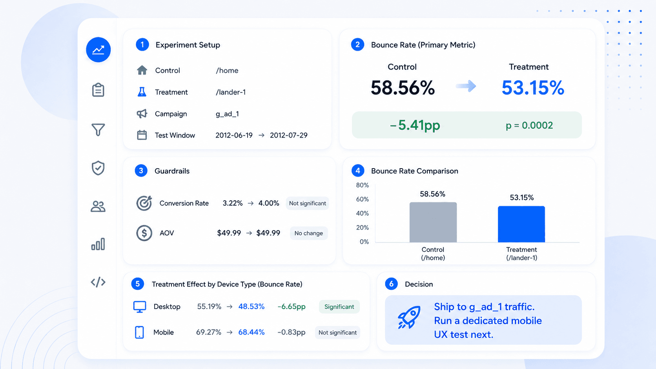Open the funnel filter sidebar icon
This screenshot has width=656, height=369.
tap(98, 129)
